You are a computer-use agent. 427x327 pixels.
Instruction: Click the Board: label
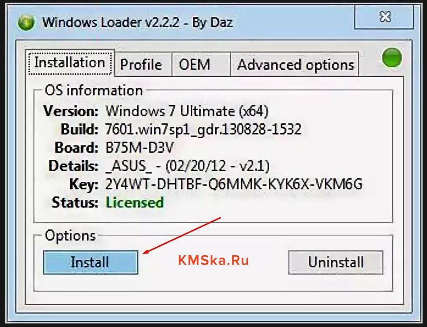pos(76,147)
